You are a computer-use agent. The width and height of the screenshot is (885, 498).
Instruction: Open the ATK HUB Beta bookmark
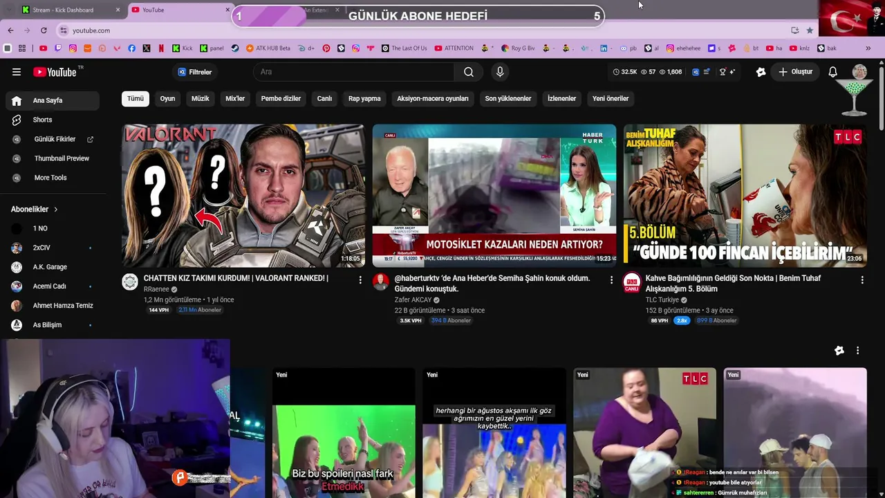point(268,48)
